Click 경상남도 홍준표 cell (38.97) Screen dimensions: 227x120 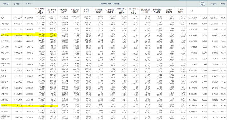pyautogui.click(x=53, y=112)
